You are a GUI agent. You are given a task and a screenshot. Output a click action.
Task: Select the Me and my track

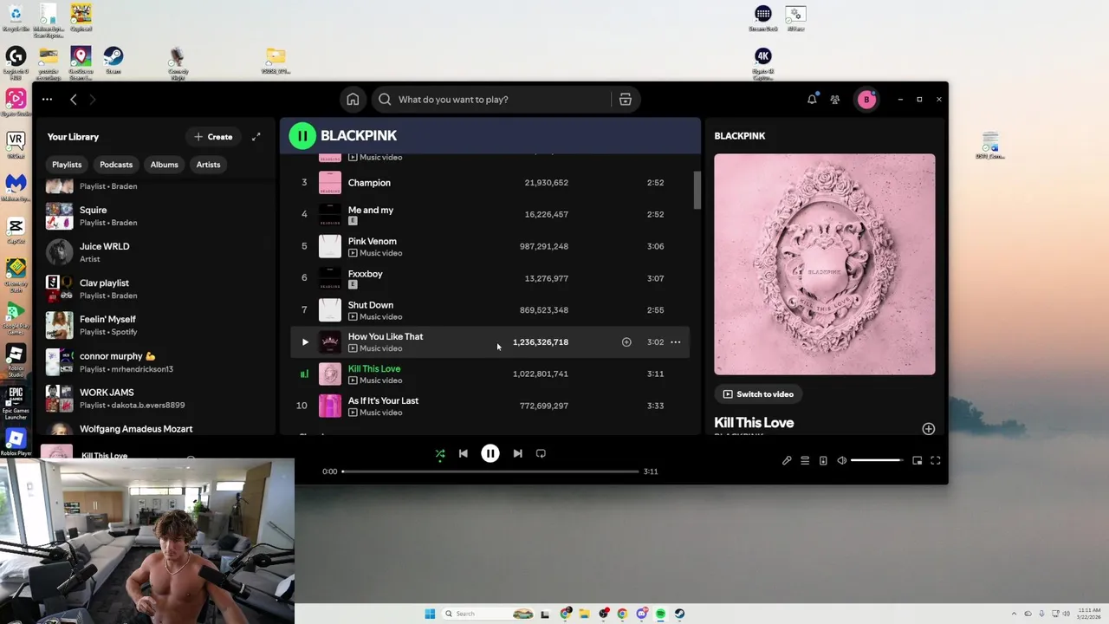point(490,215)
